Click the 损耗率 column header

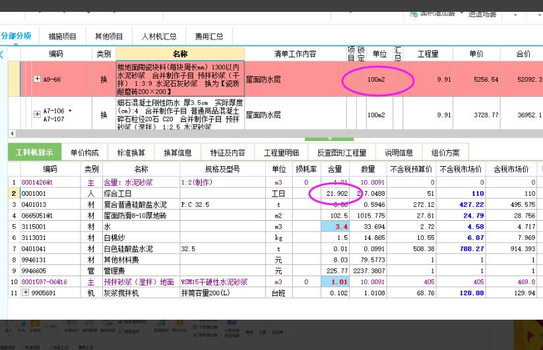point(306,169)
